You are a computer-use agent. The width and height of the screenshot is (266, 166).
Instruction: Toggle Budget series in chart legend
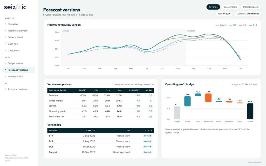pos(221,25)
